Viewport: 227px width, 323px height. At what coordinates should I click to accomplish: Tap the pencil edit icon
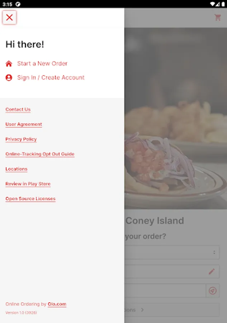click(212, 272)
